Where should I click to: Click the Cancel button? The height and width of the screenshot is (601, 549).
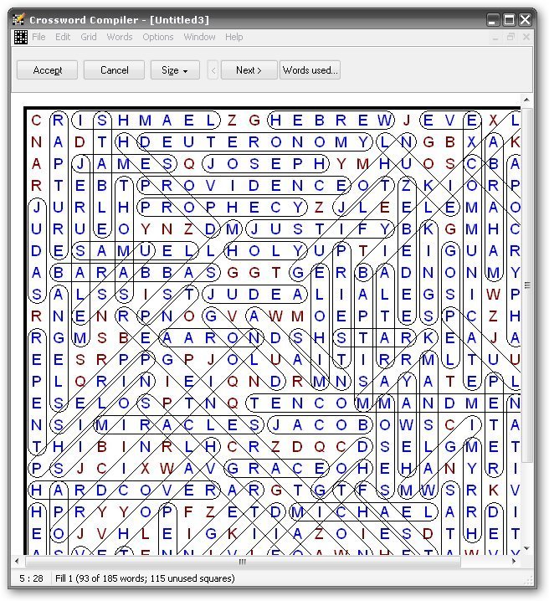(114, 70)
